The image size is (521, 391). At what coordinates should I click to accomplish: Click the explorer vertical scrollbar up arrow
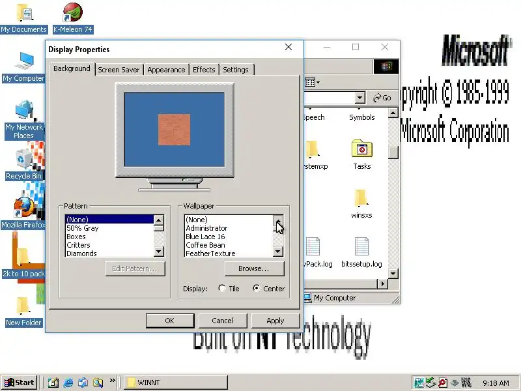pyautogui.click(x=393, y=113)
